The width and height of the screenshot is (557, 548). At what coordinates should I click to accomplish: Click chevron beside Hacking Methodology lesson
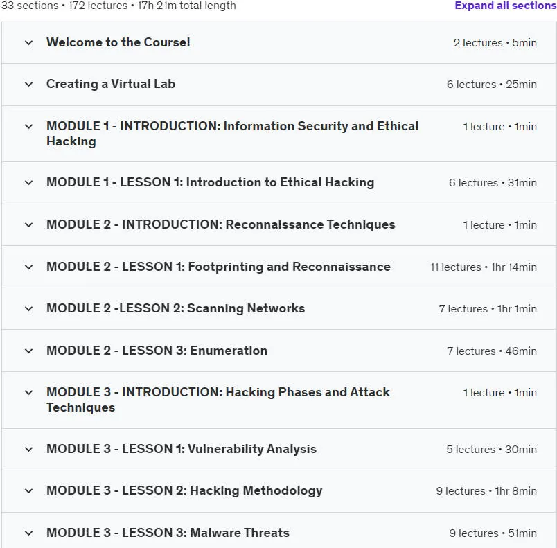click(x=29, y=490)
